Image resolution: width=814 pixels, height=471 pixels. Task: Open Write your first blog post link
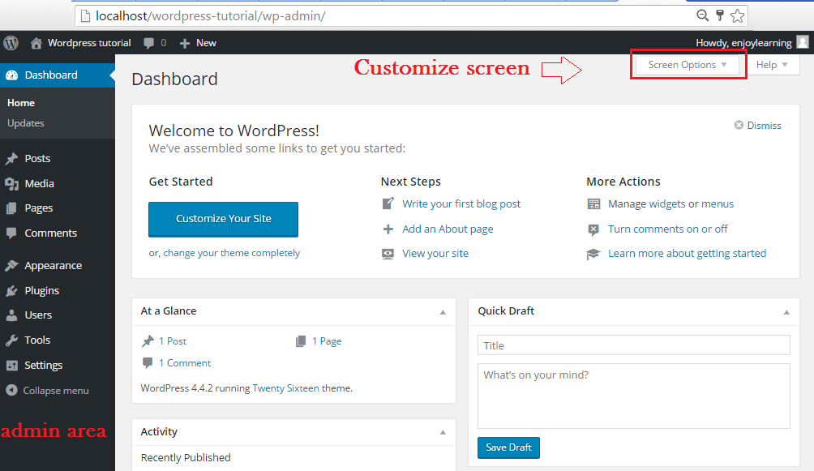click(461, 204)
